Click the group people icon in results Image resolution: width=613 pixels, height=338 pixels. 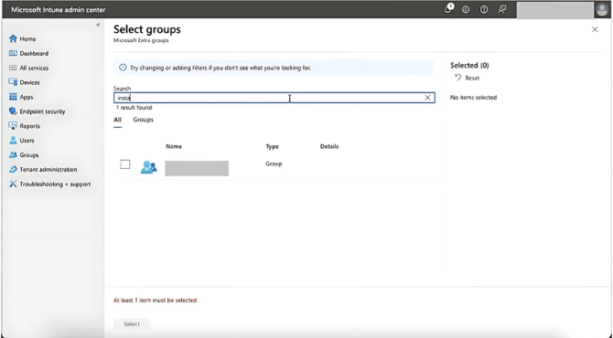[148, 167]
